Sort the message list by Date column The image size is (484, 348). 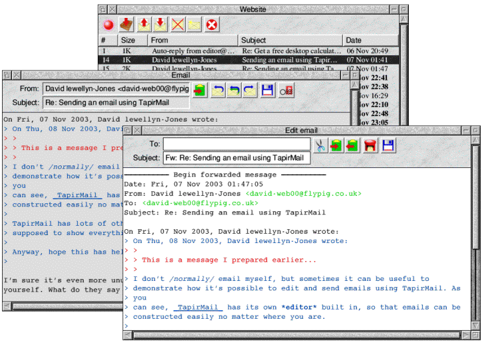[x=370, y=41]
